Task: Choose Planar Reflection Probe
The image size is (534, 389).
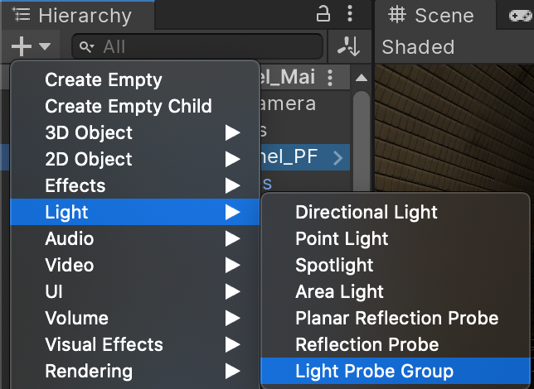Action: [396, 319]
